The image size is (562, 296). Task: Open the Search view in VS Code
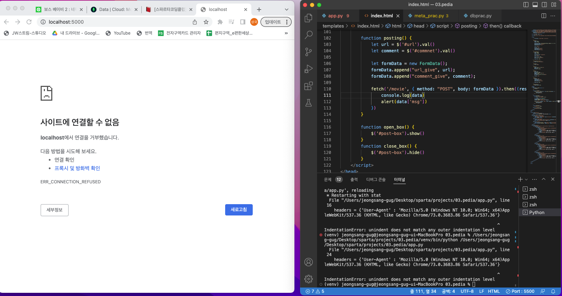(309, 35)
